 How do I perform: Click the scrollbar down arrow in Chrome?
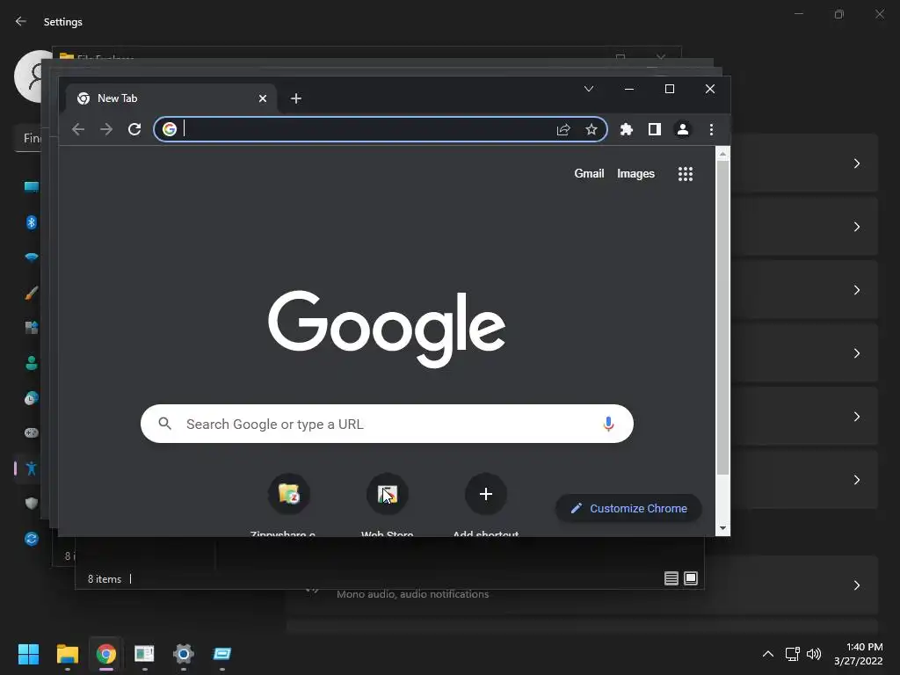click(722, 528)
